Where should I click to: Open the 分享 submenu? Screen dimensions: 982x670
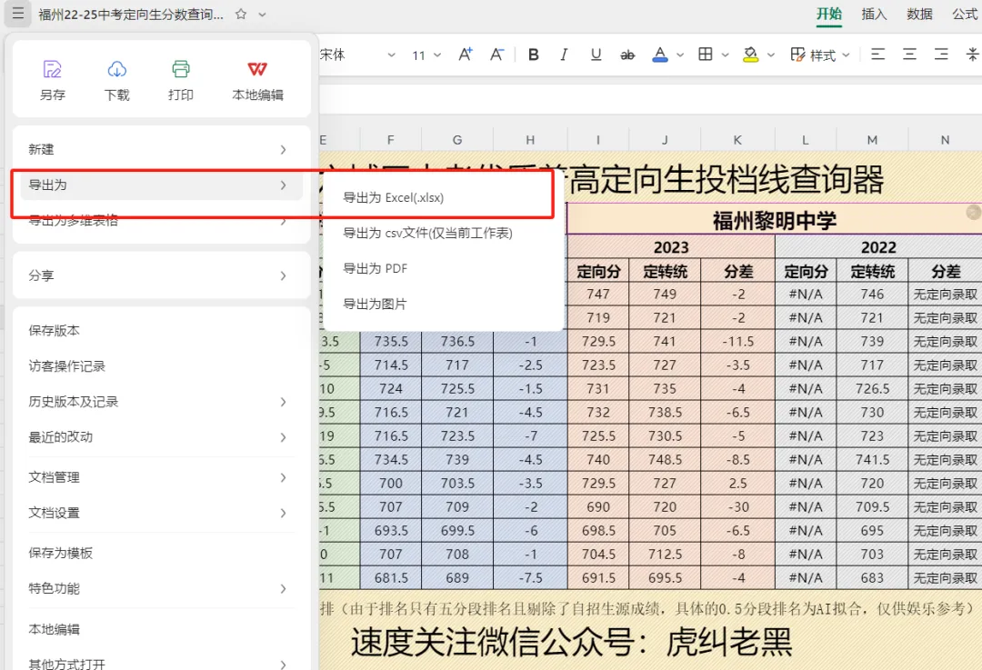click(x=161, y=275)
